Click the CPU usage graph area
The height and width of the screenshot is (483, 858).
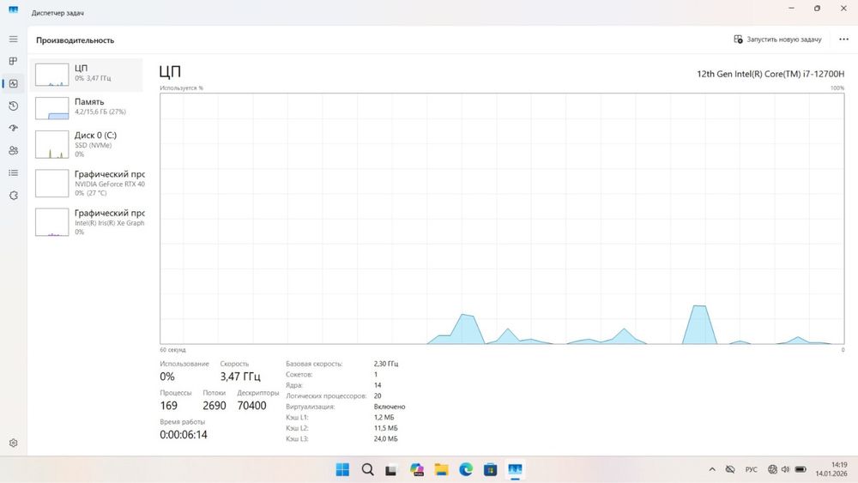click(x=502, y=218)
